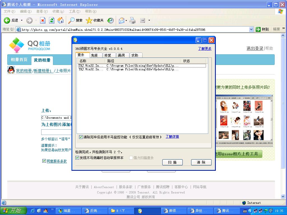Click 退出登录 logout link

point(255,48)
